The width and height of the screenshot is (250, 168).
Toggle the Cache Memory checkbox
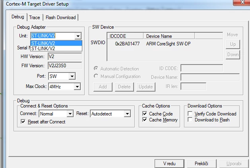(145, 119)
